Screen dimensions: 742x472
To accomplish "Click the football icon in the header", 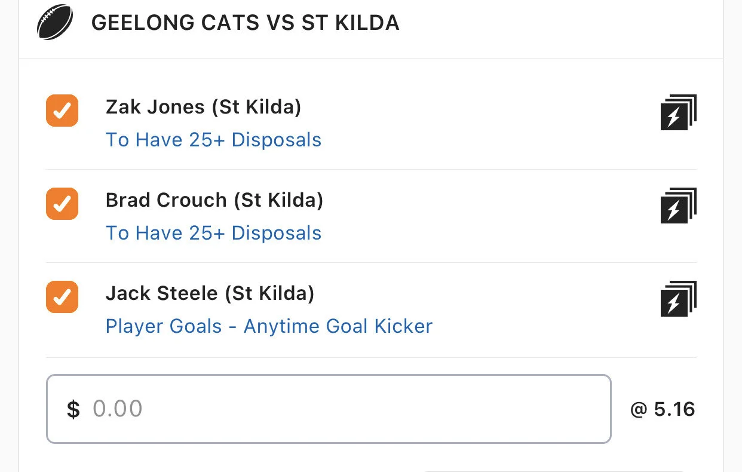I will 55,23.
